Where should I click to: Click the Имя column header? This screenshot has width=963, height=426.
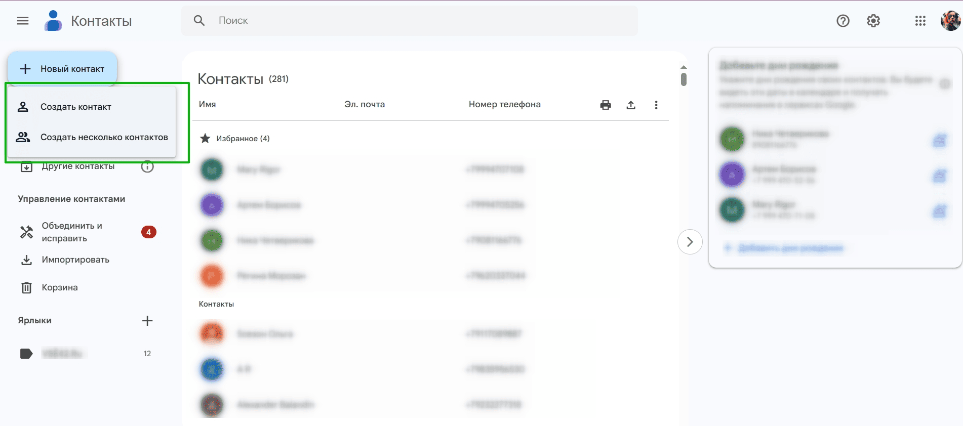(x=208, y=104)
